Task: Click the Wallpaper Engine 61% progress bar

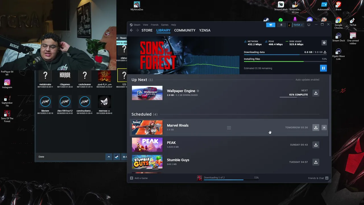Action: point(294,97)
